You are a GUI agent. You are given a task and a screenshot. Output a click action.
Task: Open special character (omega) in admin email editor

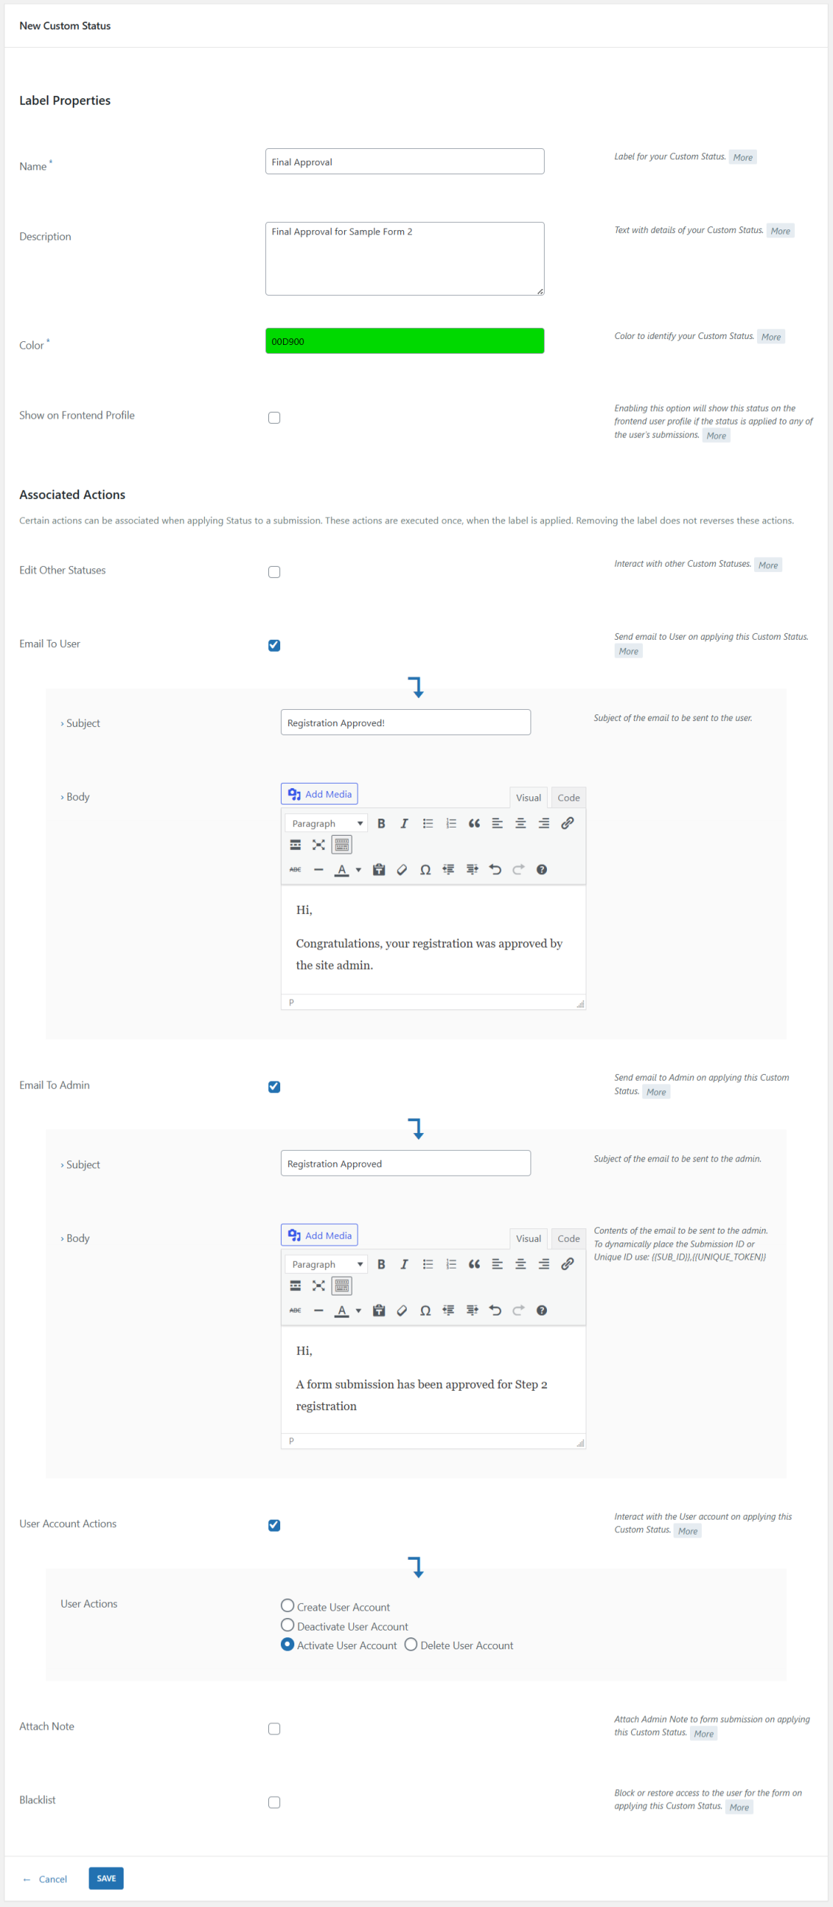425,1310
